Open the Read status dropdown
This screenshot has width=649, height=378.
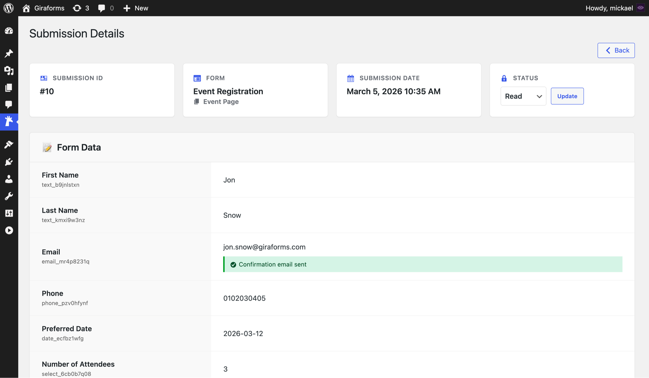coord(523,96)
